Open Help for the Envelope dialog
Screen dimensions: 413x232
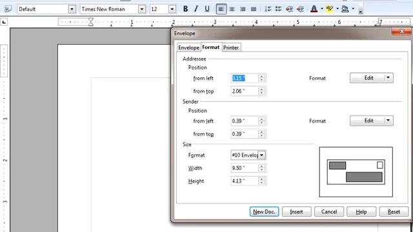[361, 211]
